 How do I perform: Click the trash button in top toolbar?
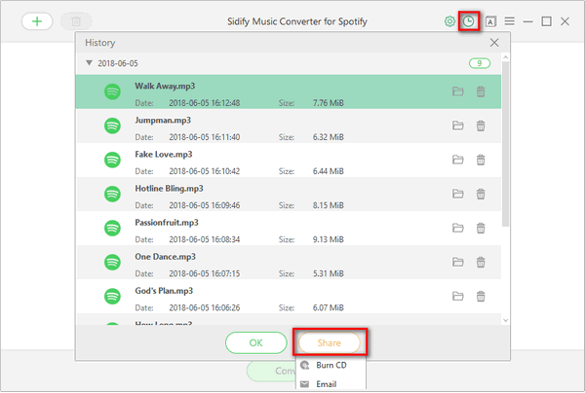(76, 21)
